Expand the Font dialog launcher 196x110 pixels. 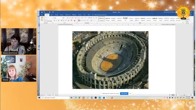coord(77,23)
